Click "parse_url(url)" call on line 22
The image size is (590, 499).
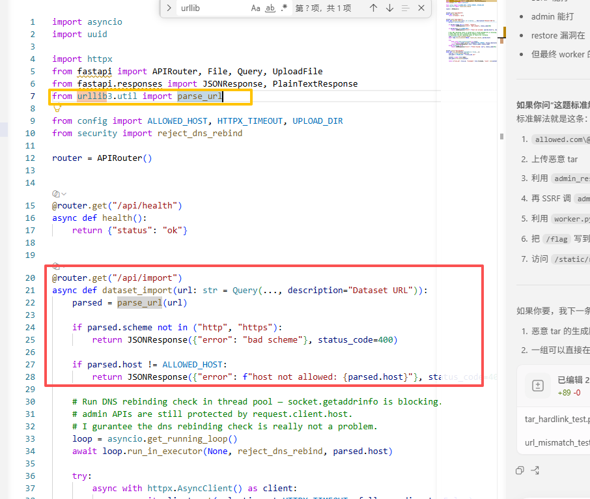coord(152,302)
